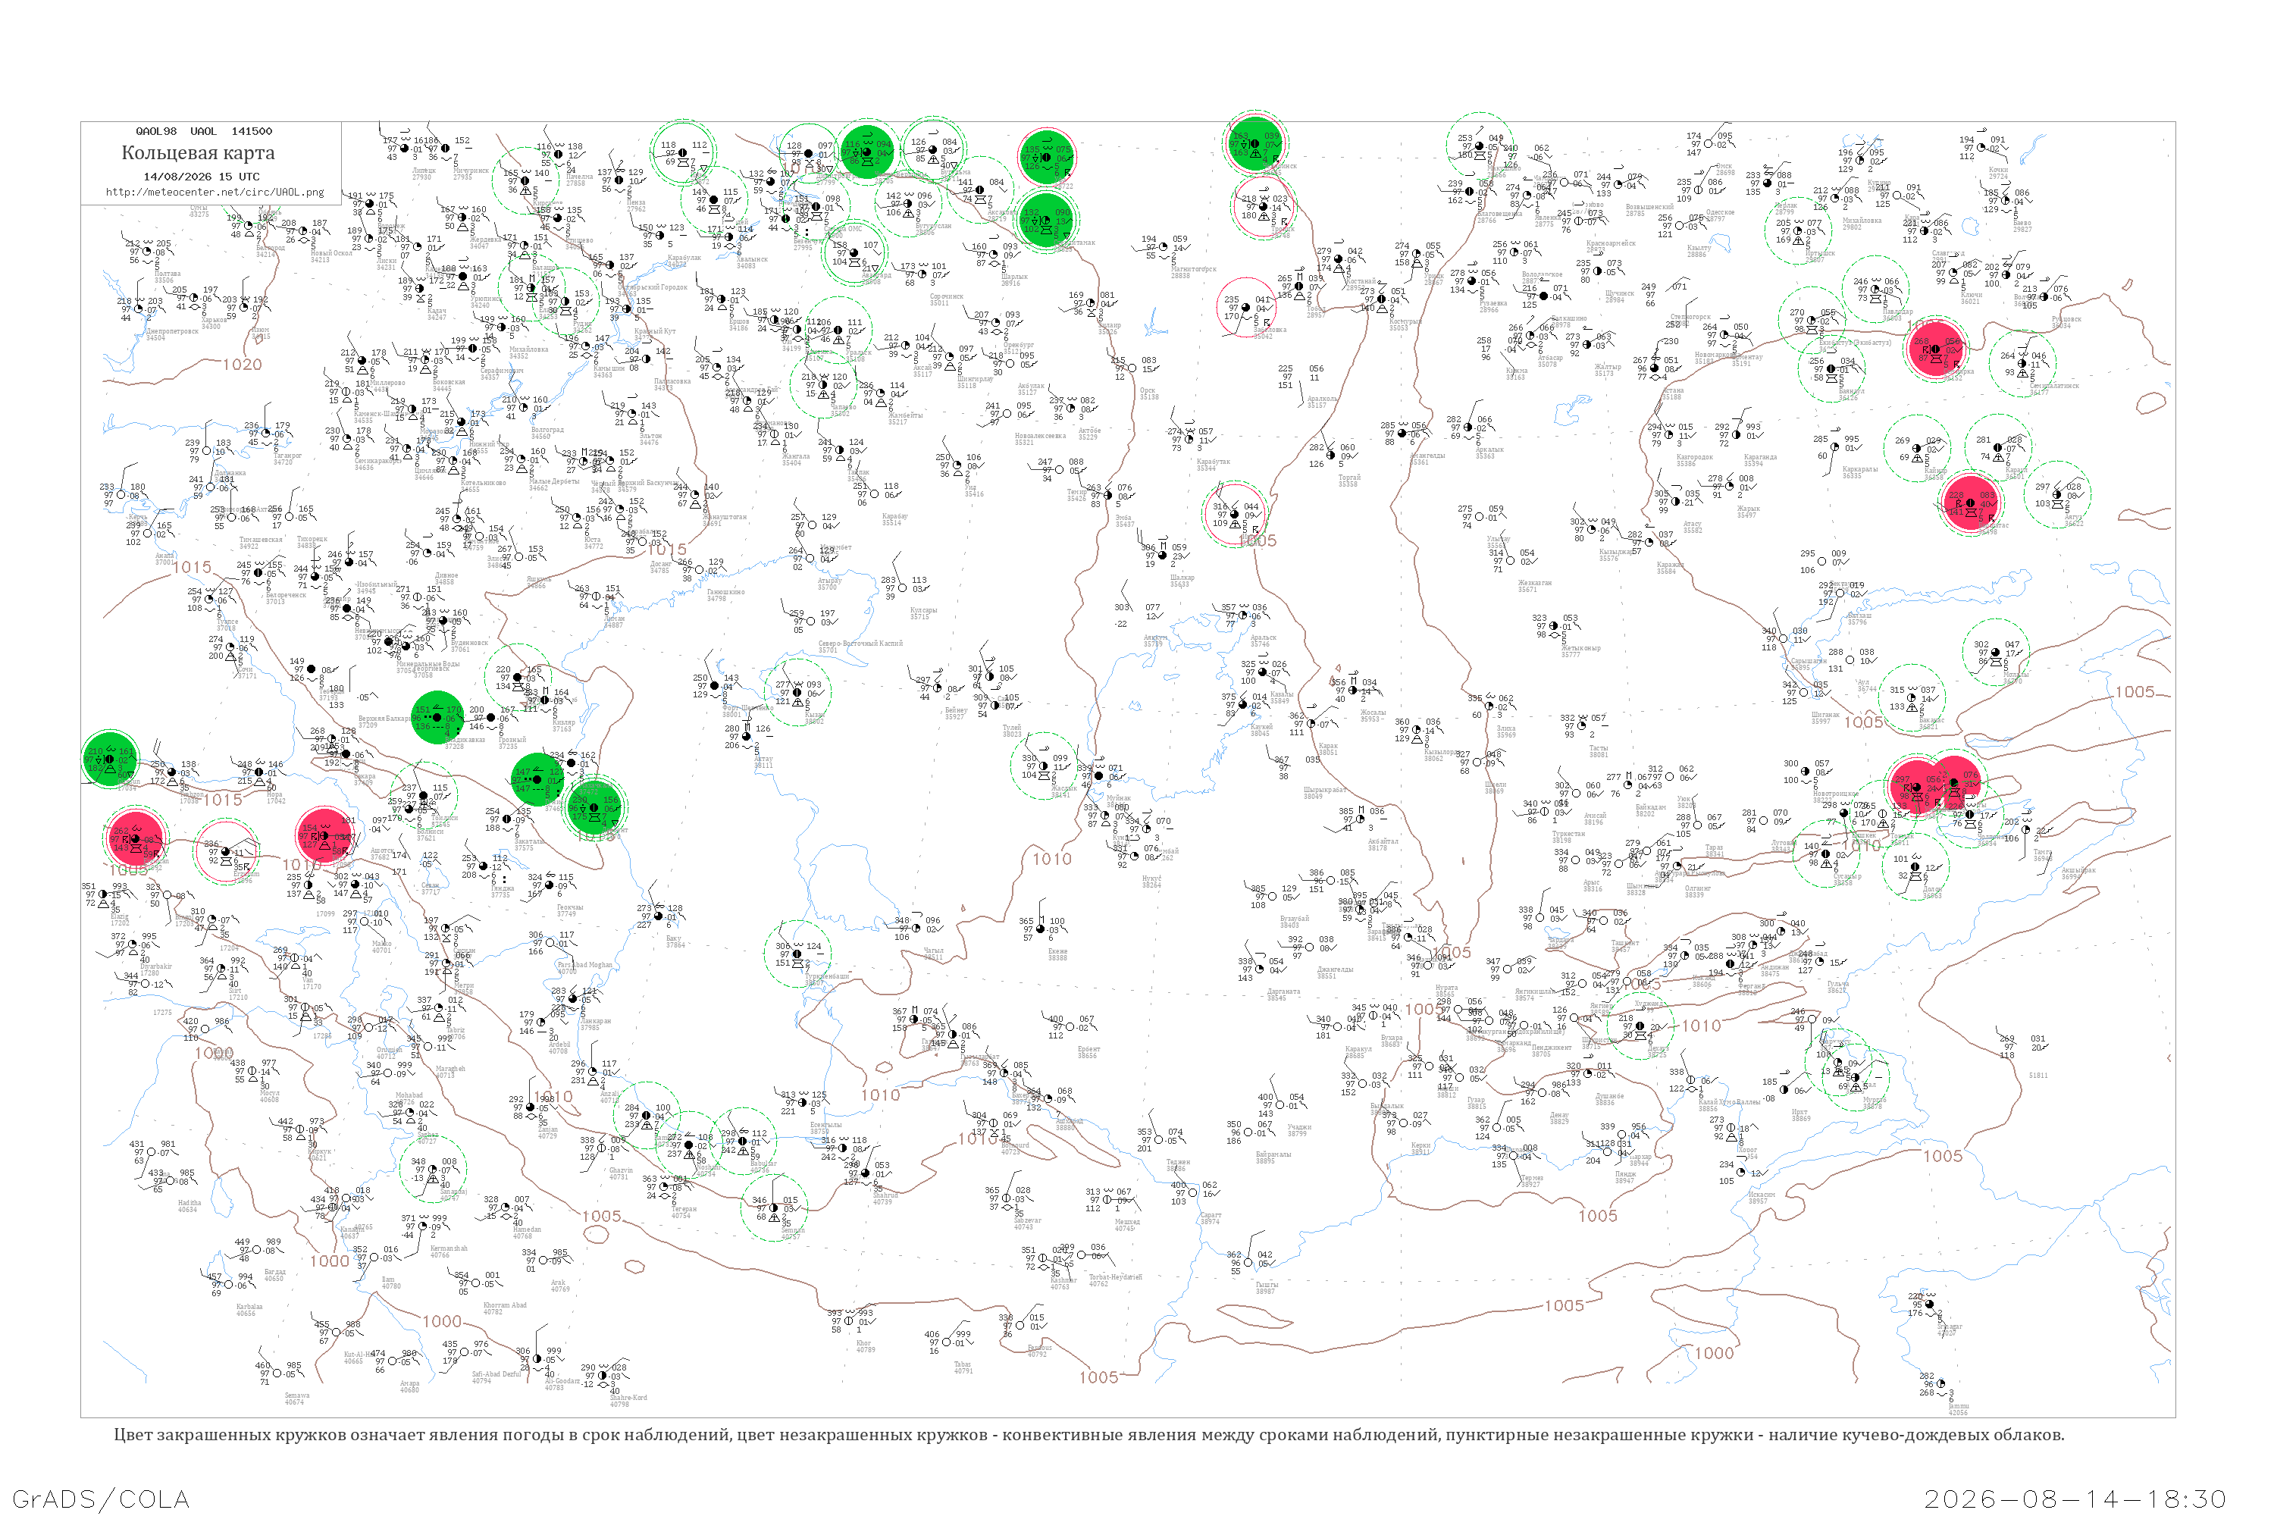Screen dimensions: 2274x1516
Task: Click the 'Новоалексеевка 35321' station label
Action: (x=1040, y=440)
